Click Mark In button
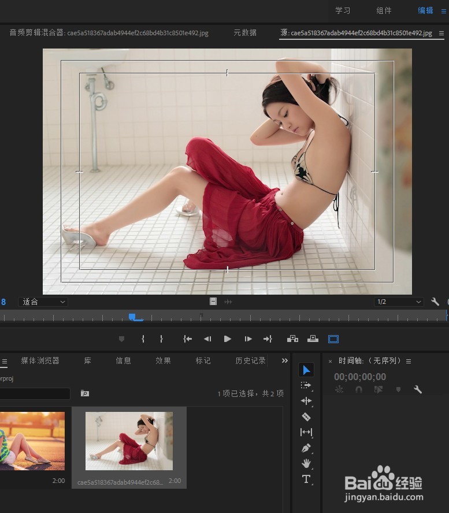Image resolution: width=449 pixels, height=513 pixels. [x=143, y=339]
